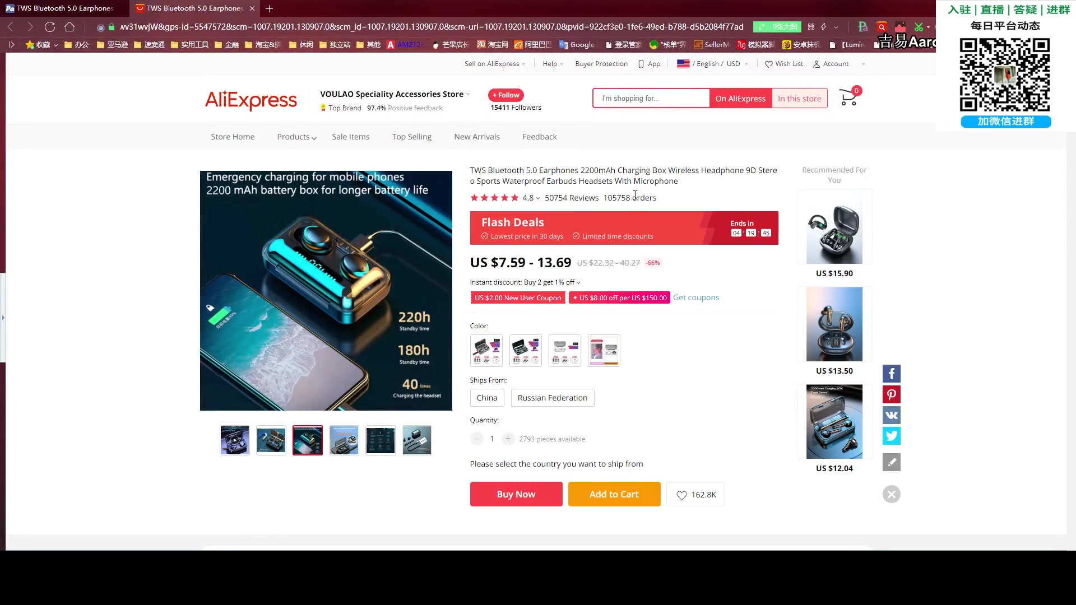Open the shopping cart icon
The height and width of the screenshot is (605, 1076).
(x=848, y=98)
